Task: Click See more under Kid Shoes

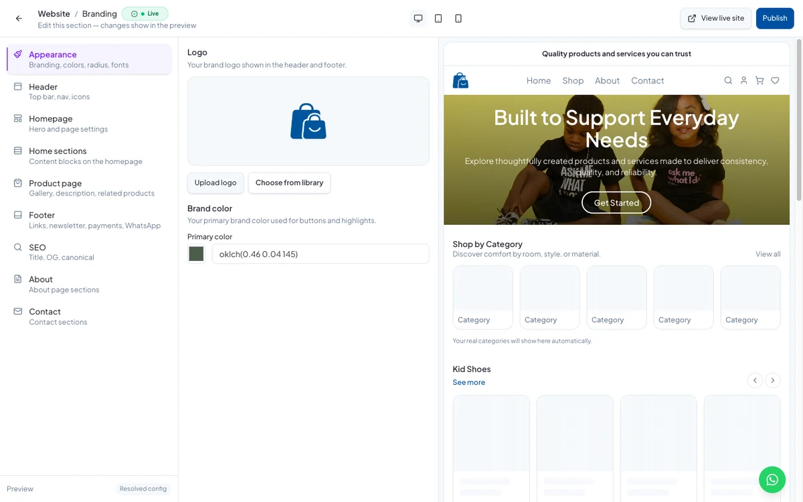Action: [468, 382]
